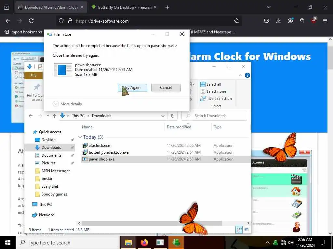Click the Search Downloads field
The image size is (333, 249).
tap(214, 116)
